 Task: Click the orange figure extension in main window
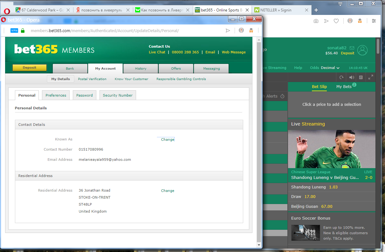pyautogui.click(x=360, y=21)
